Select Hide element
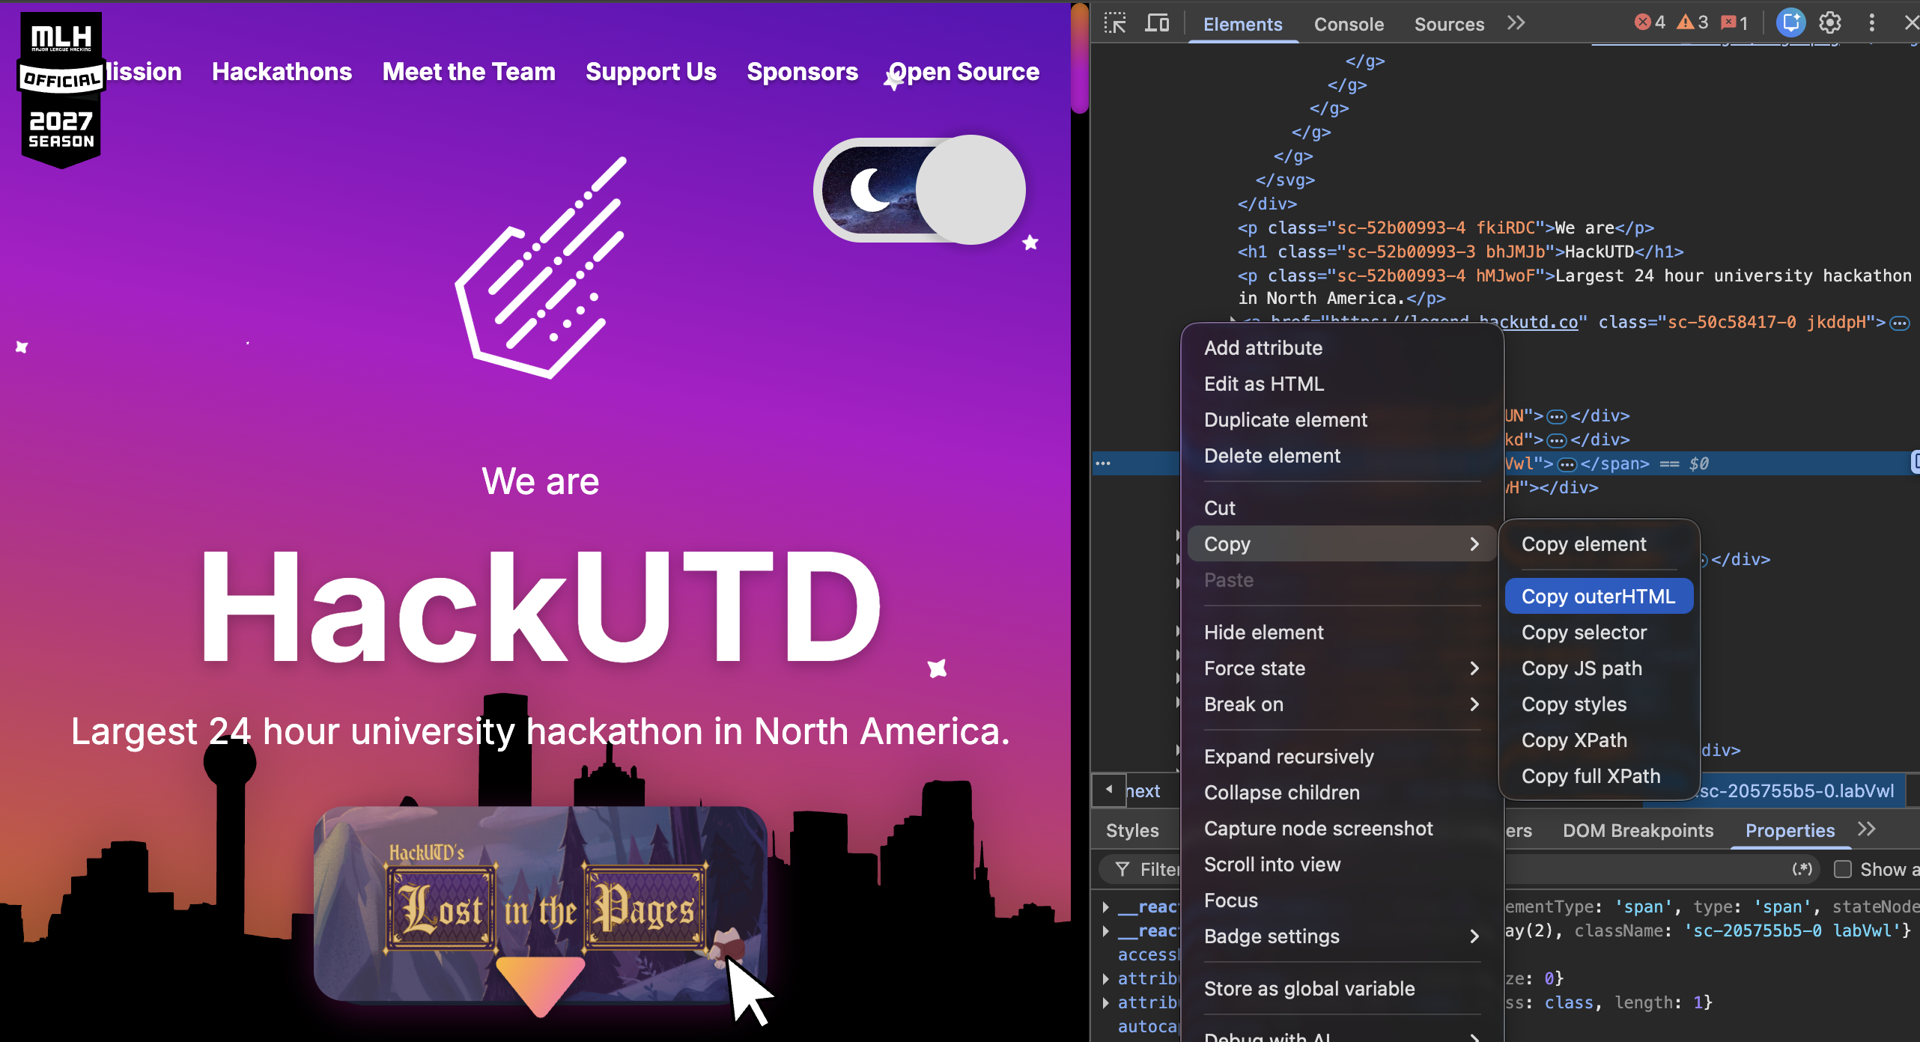1920x1042 pixels. (1342, 632)
